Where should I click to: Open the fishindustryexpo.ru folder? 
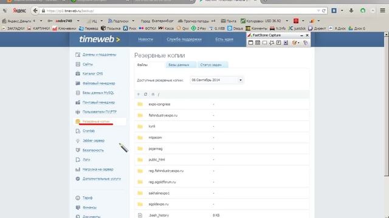coord(163,115)
